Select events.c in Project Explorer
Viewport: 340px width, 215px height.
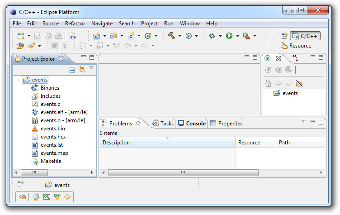tap(50, 104)
